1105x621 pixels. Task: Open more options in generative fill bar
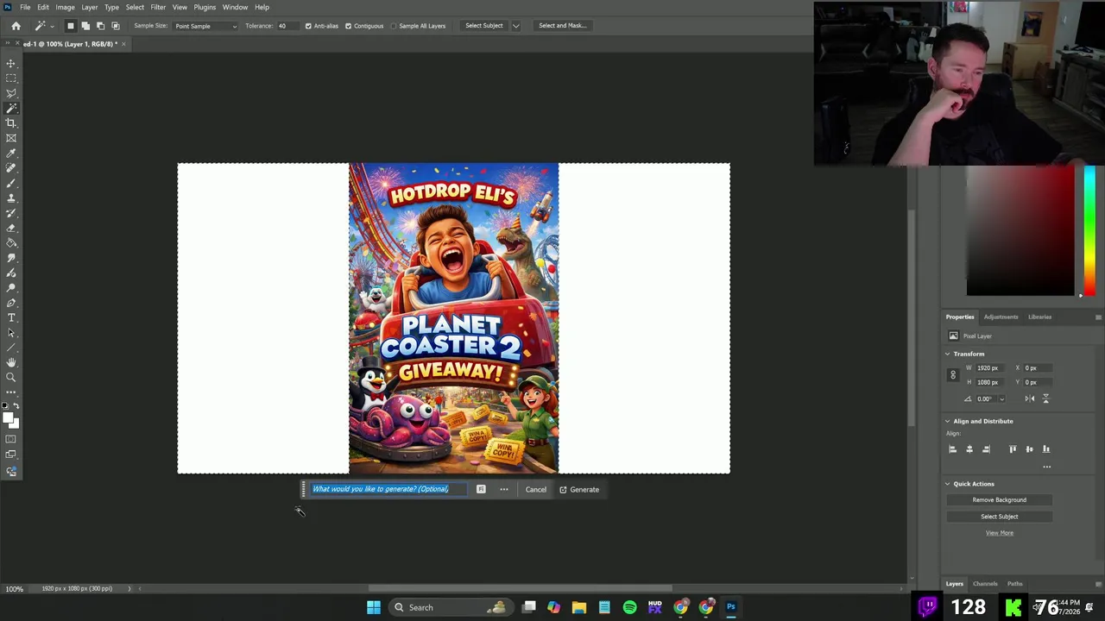pyautogui.click(x=504, y=490)
